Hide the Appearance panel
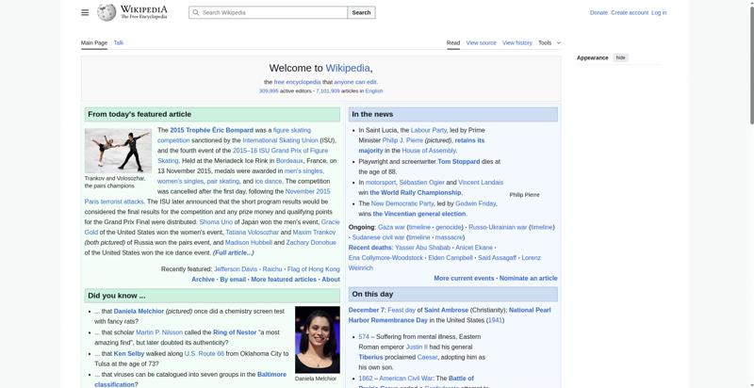The image size is (754, 388). (620, 57)
